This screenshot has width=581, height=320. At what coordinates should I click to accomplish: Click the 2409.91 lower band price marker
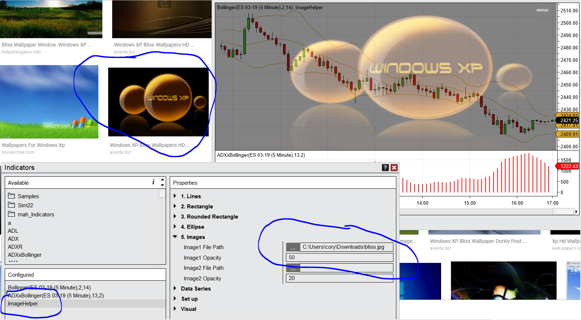click(568, 134)
